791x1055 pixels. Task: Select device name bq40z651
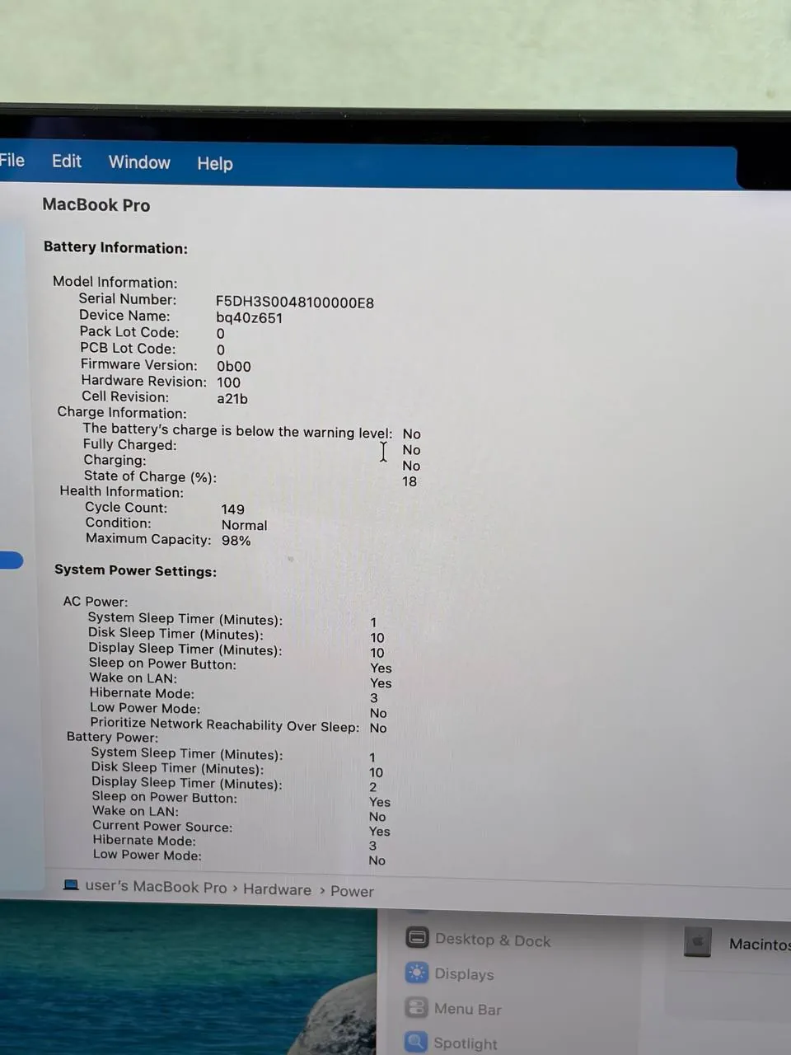250,318
